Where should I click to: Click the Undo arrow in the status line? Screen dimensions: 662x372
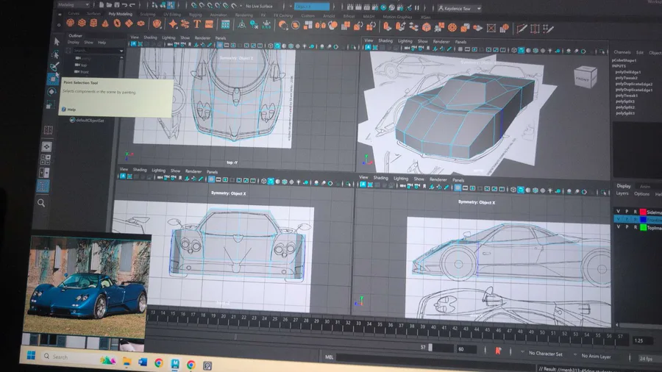pyautogui.click(x=124, y=5)
